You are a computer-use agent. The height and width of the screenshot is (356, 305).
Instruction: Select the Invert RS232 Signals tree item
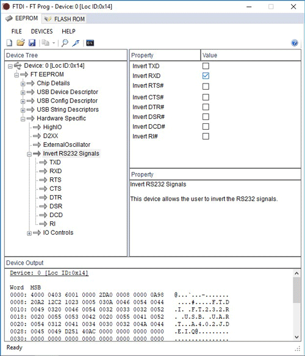pos(71,154)
